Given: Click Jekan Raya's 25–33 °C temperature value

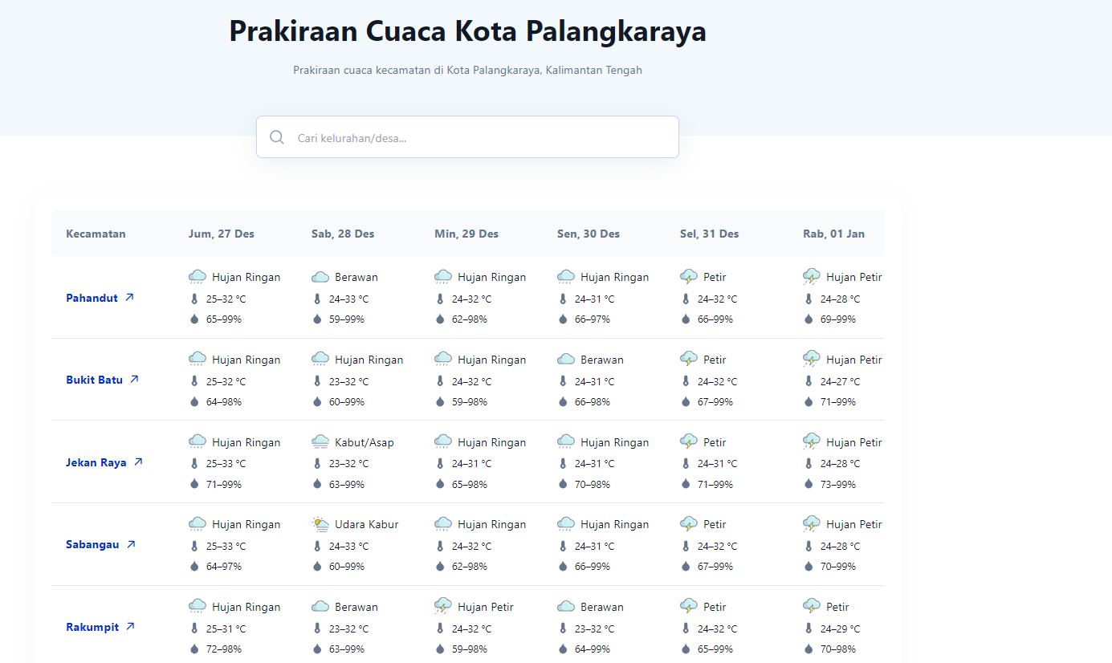Looking at the screenshot, I should pyautogui.click(x=226, y=463).
